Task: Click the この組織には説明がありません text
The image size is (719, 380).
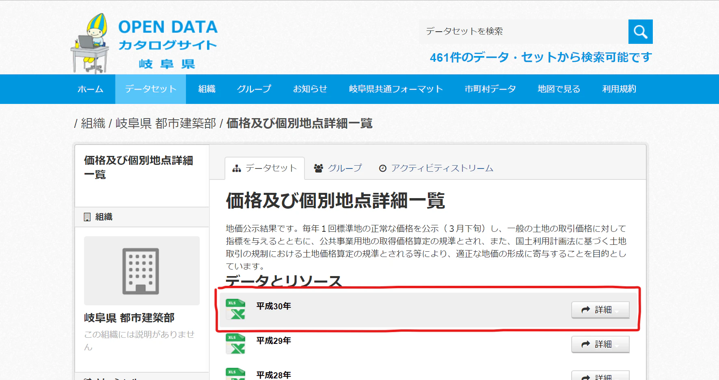Action: tap(139, 340)
